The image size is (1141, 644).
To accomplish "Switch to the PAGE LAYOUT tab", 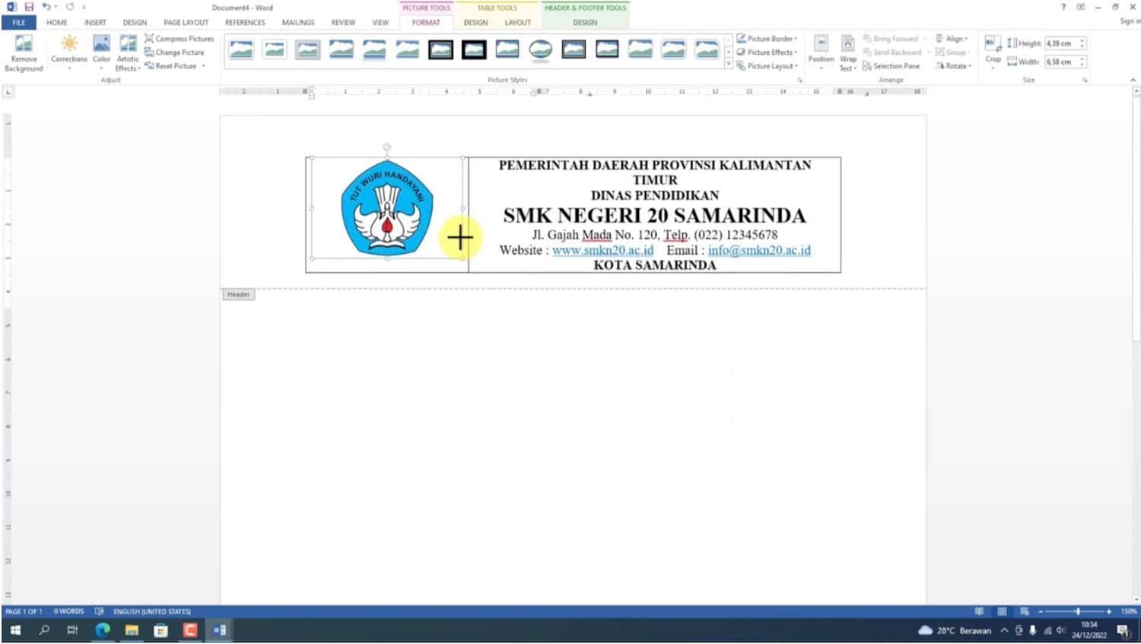I will coord(186,23).
